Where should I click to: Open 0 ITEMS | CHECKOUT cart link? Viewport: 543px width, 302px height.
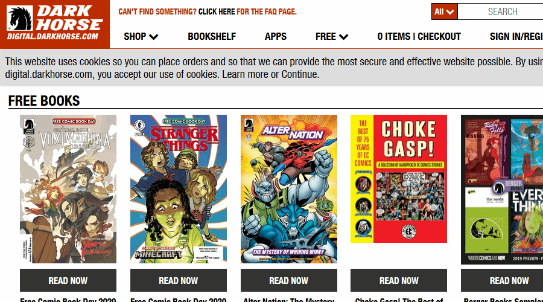419,36
